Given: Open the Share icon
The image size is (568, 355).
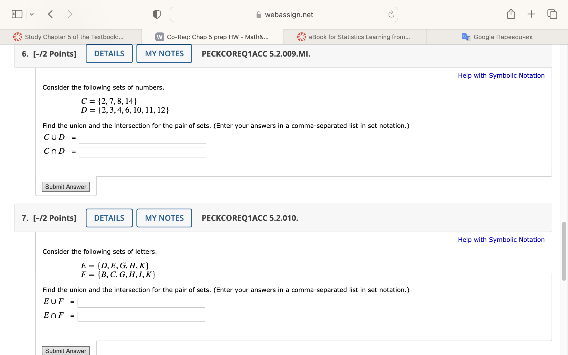Looking at the screenshot, I should pyautogui.click(x=511, y=14).
